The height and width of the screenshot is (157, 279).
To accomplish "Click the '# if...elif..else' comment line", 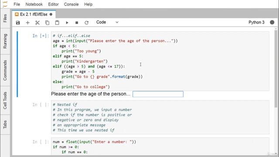I will pos(71,36).
